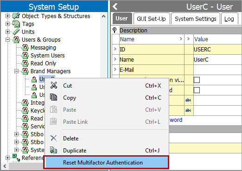Click the Tags node icon
Viewport: 242px width, 171px height.
pyautogui.click(x=16, y=24)
